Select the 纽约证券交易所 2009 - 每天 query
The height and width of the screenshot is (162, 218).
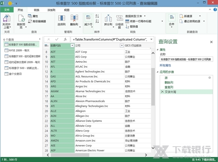(x=22, y=62)
